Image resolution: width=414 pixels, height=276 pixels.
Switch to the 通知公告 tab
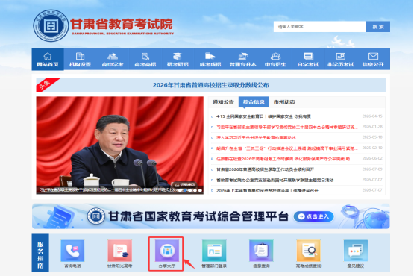point(223,102)
